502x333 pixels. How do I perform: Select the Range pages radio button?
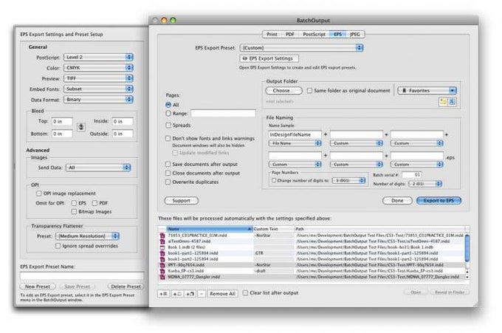click(168, 114)
